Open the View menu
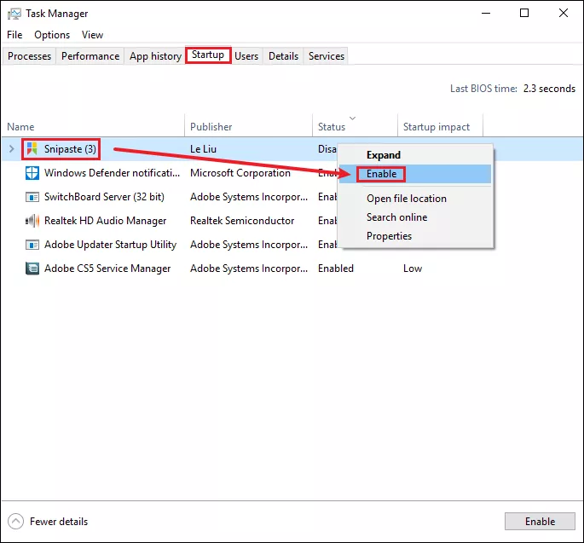 92,35
